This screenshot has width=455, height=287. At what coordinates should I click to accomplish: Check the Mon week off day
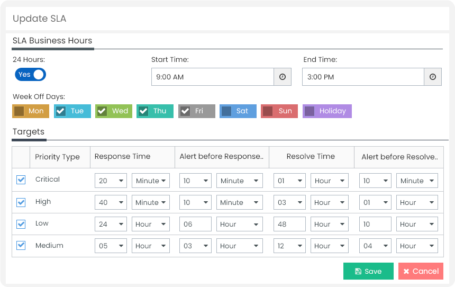19,111
